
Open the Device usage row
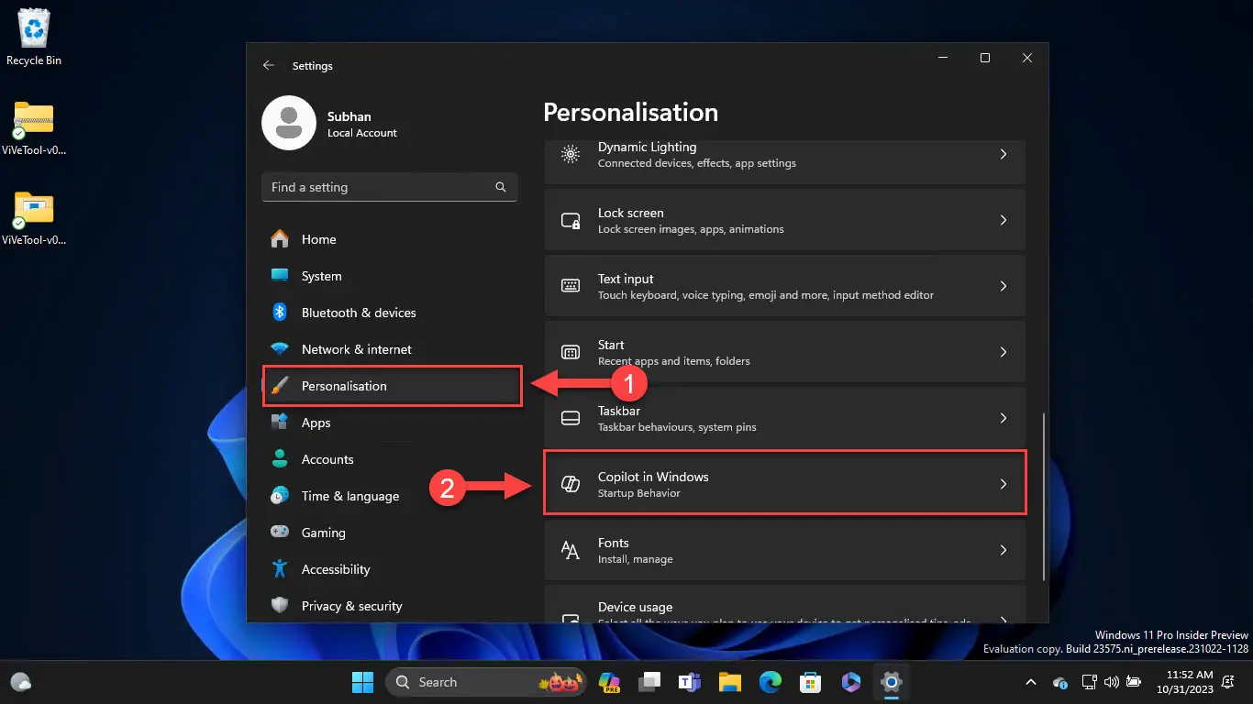click(x=785, y=606)
